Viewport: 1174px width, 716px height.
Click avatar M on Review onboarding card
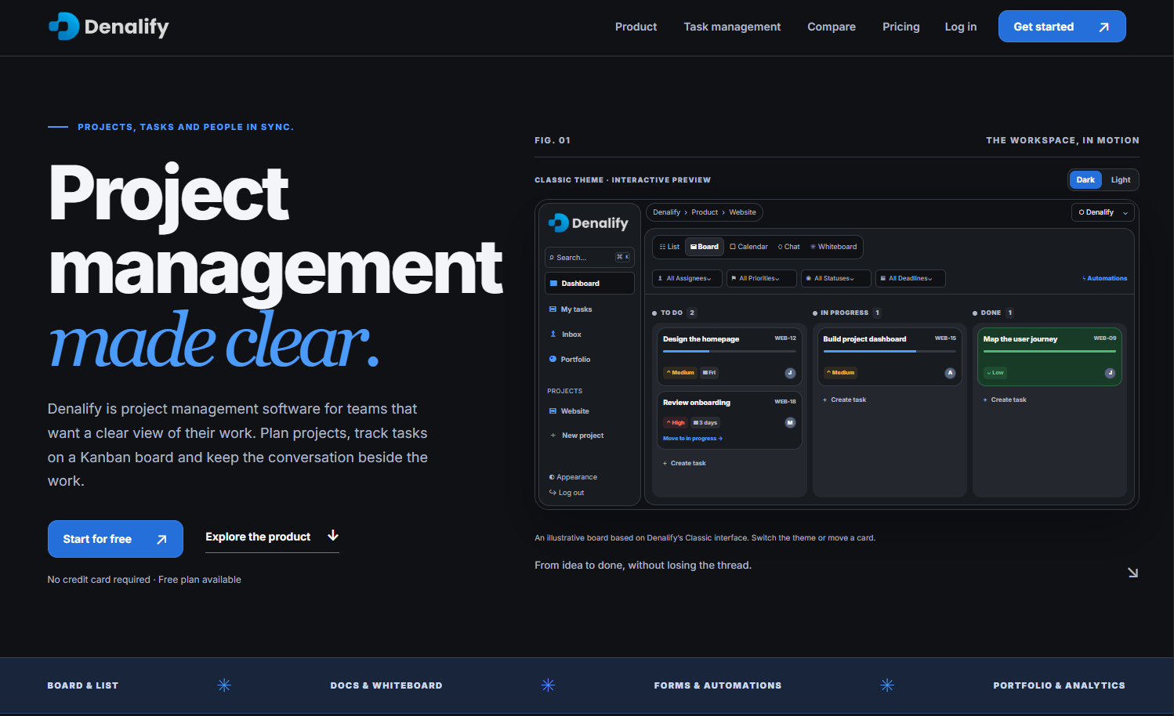(x=790, y=423)
